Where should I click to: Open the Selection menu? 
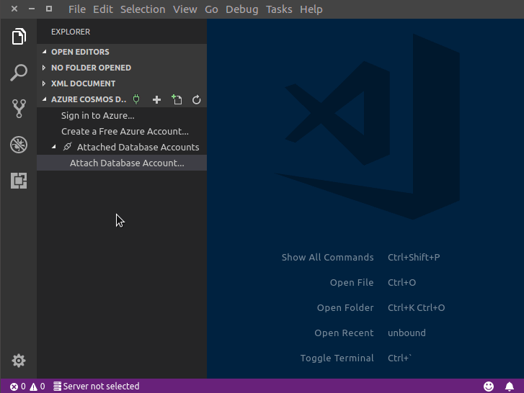click(143, 9)
